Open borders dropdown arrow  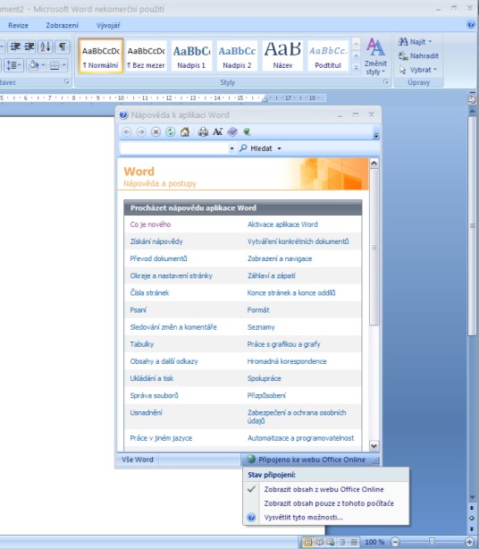click(x=64, y=64)
